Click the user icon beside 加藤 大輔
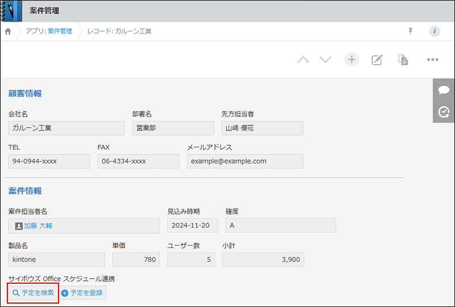The height and width of the screenshot is (307, 455). 19,226
